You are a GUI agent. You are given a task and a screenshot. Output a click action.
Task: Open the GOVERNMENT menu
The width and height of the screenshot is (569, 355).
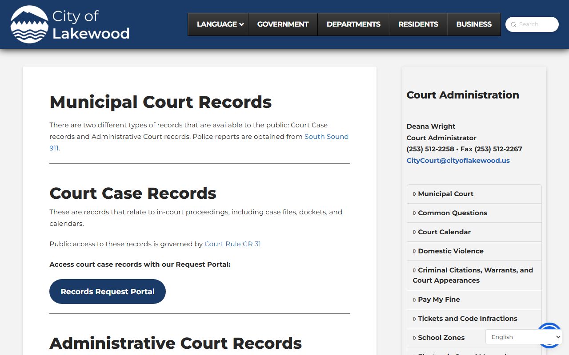pos(283,24)
